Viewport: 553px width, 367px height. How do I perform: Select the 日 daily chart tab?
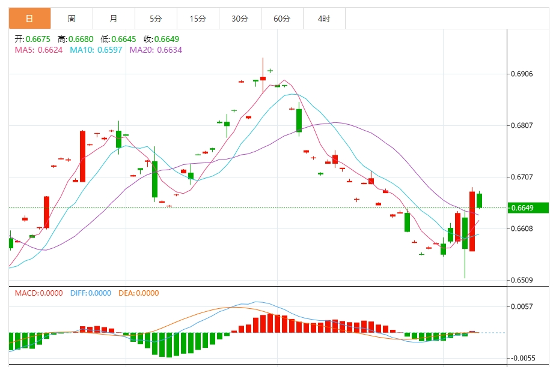29,19
